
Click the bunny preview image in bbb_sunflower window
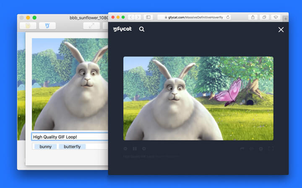click(70, 84)
